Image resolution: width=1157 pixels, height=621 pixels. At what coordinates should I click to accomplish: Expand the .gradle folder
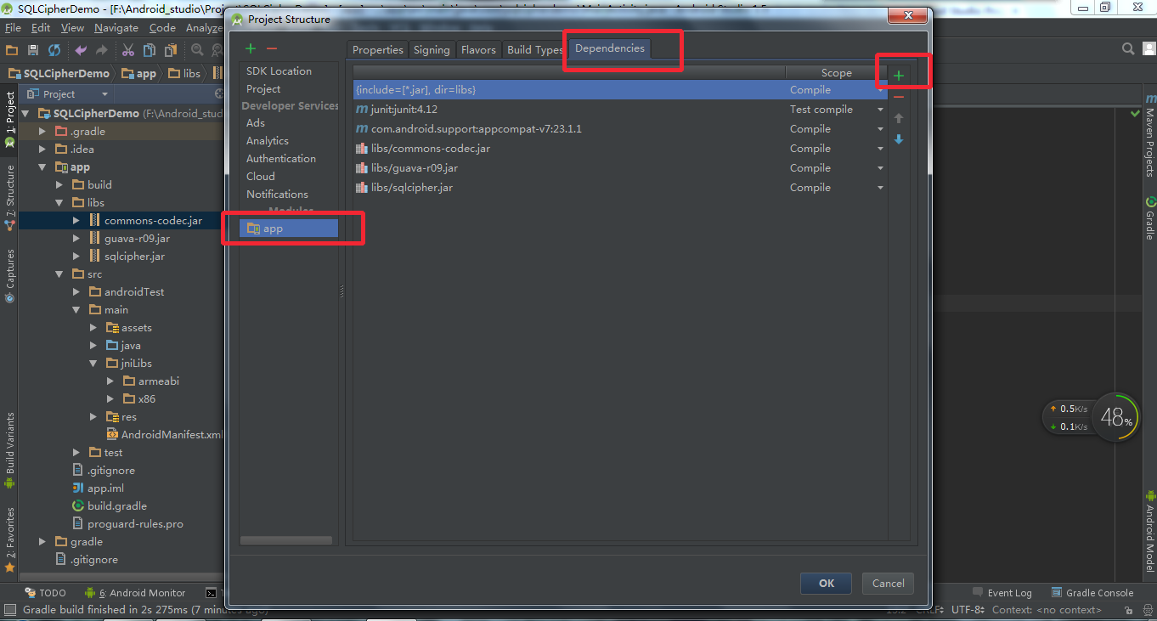click(42, 132)
